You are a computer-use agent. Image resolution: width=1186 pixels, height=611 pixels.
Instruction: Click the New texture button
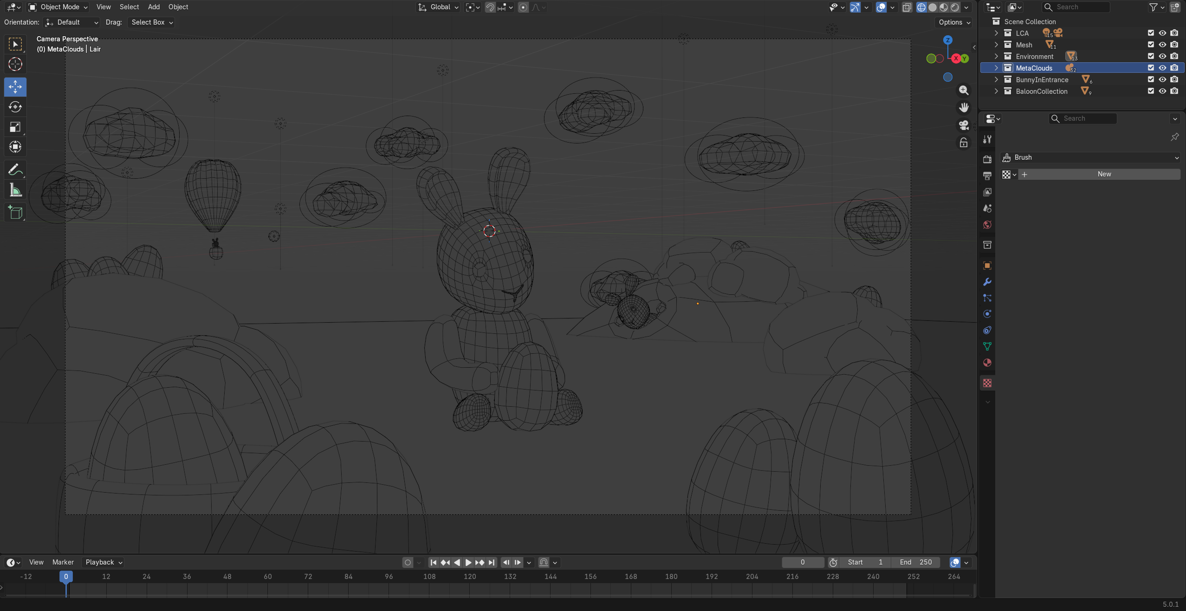pos(1104,174)
